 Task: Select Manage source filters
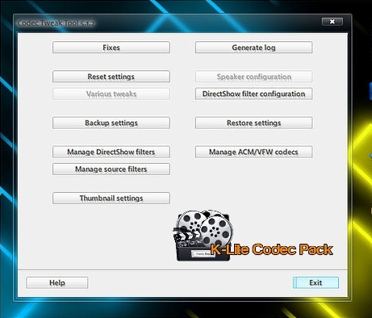tap(111, 169)
